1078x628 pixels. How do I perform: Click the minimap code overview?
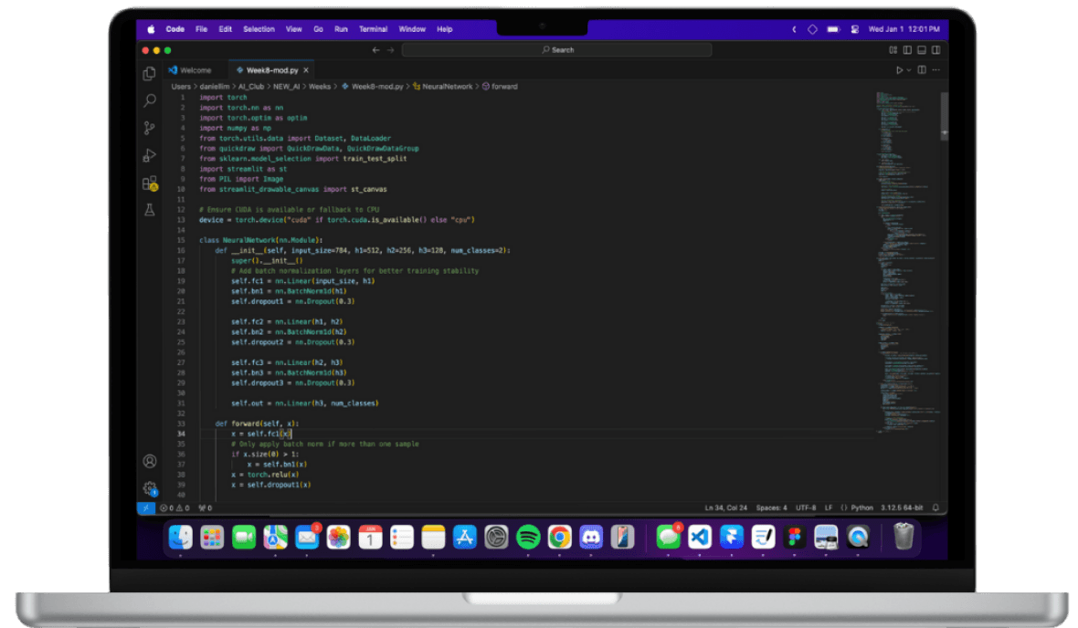point(907,261)
